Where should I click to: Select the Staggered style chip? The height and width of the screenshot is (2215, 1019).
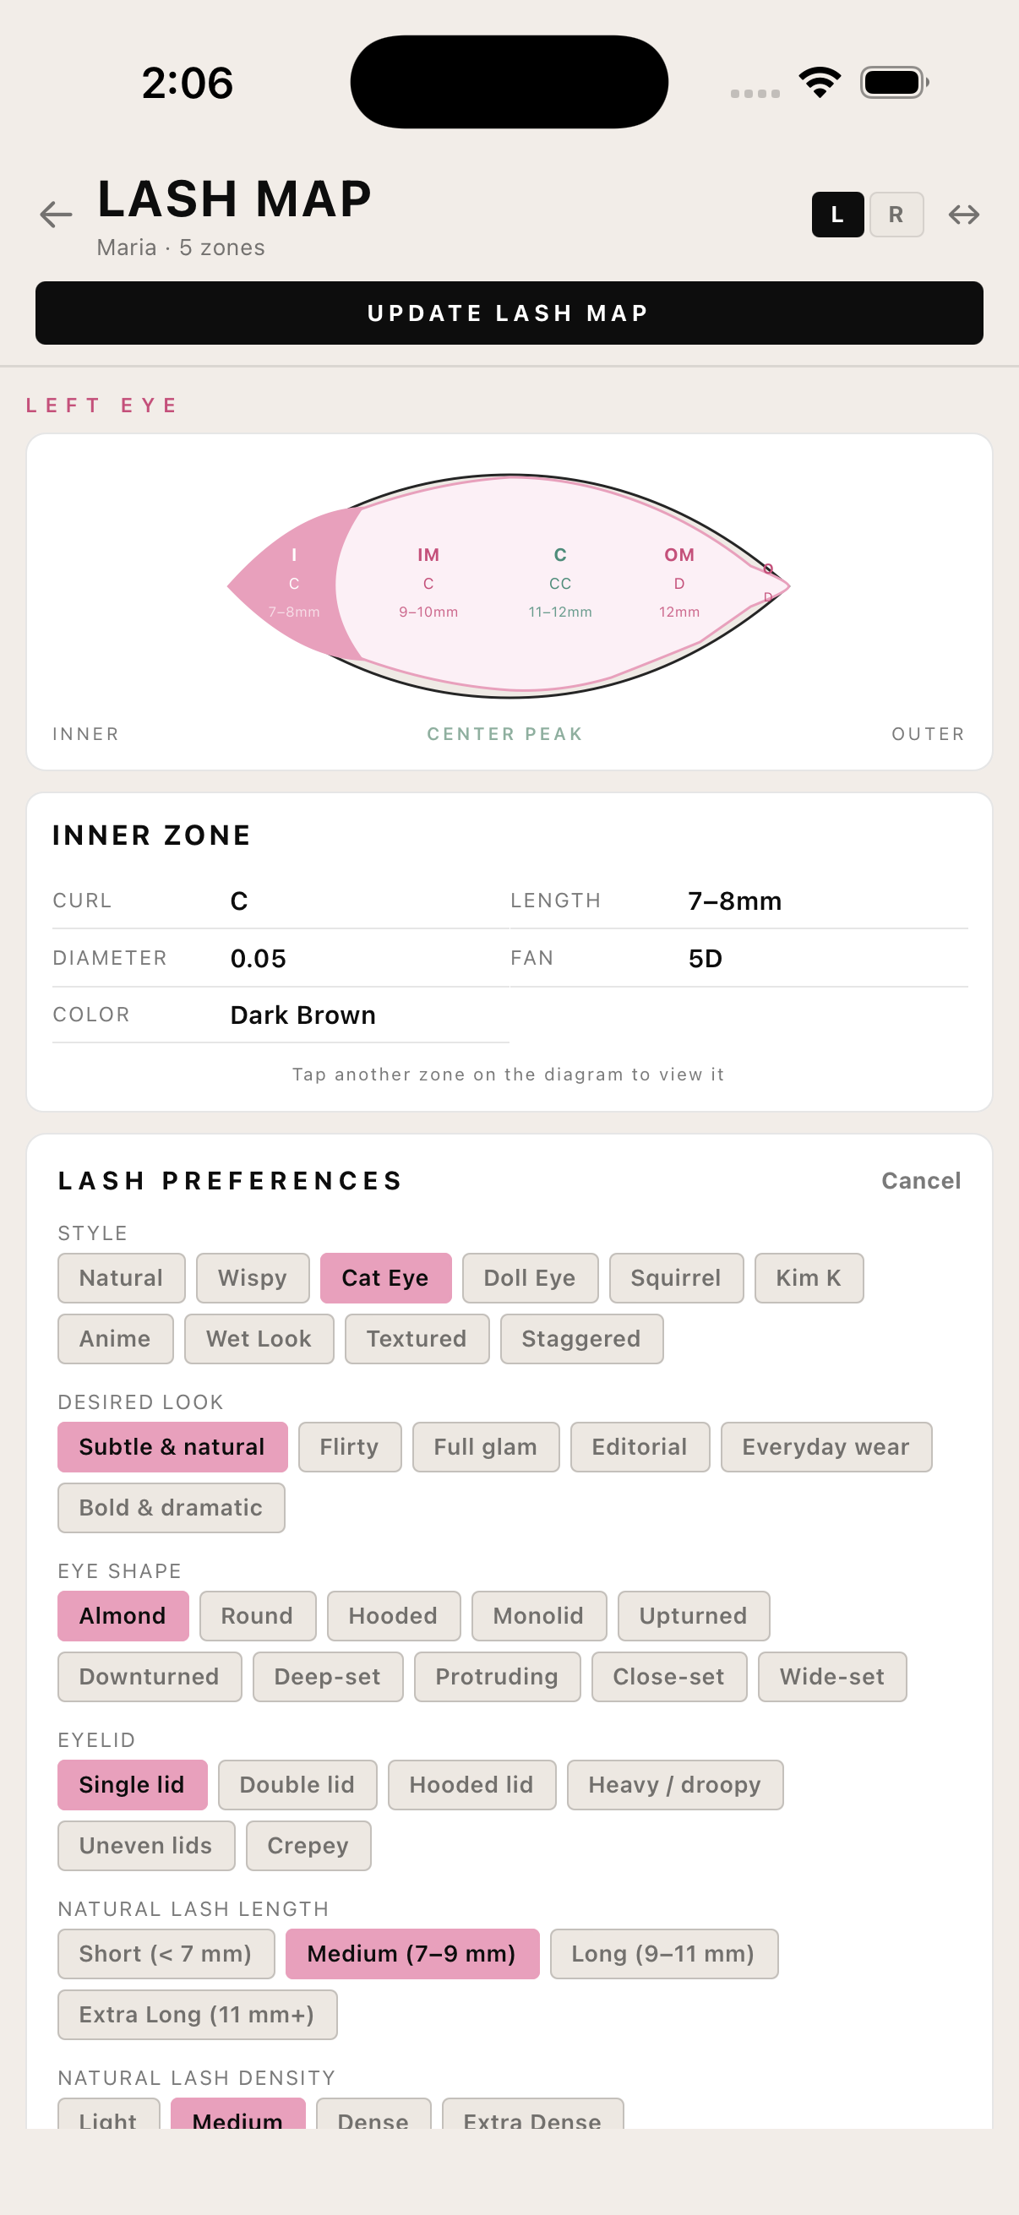click(x=581, y=1338)
